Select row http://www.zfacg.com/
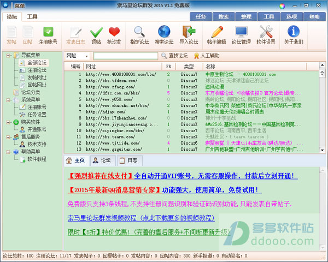 coord(191,87)
